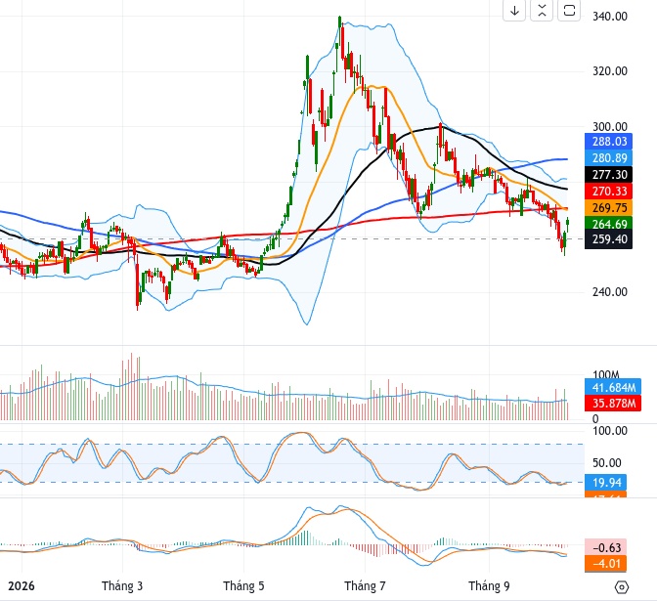
Task: Click the orange -4.01 MACD signal label
Action: [606, 563]
